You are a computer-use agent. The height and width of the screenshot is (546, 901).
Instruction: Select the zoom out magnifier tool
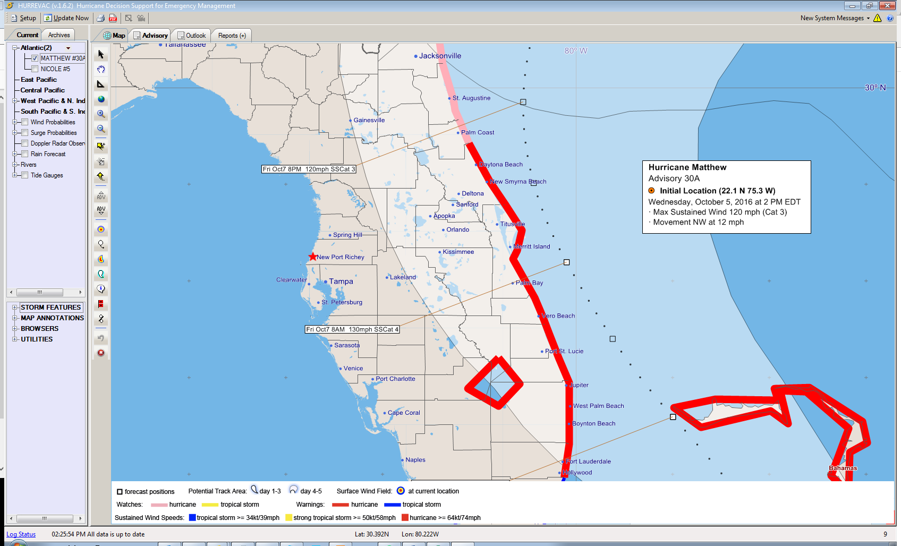click(101, 129)
